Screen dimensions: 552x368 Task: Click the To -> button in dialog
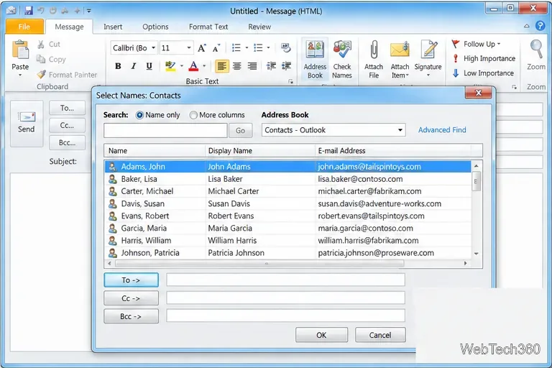(x=131, y=280)
